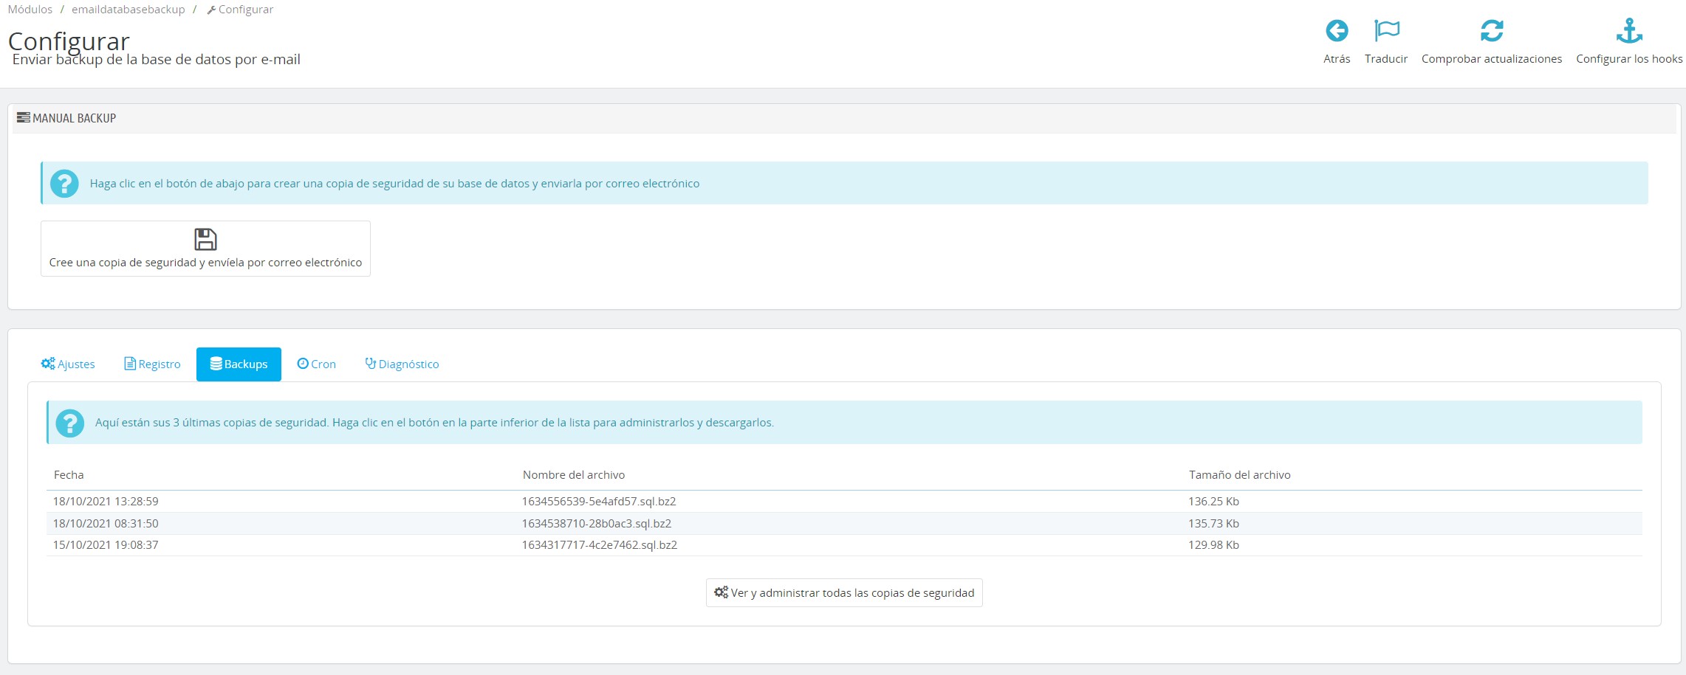Screen dimensions: 1686x675
Task: Click the Comprobar actualizaciones refresh icon
Action: (x=1491, y=31)
